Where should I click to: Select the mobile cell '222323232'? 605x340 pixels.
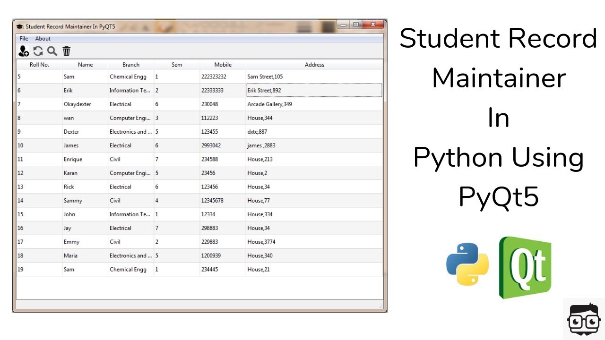pos(223,76)
